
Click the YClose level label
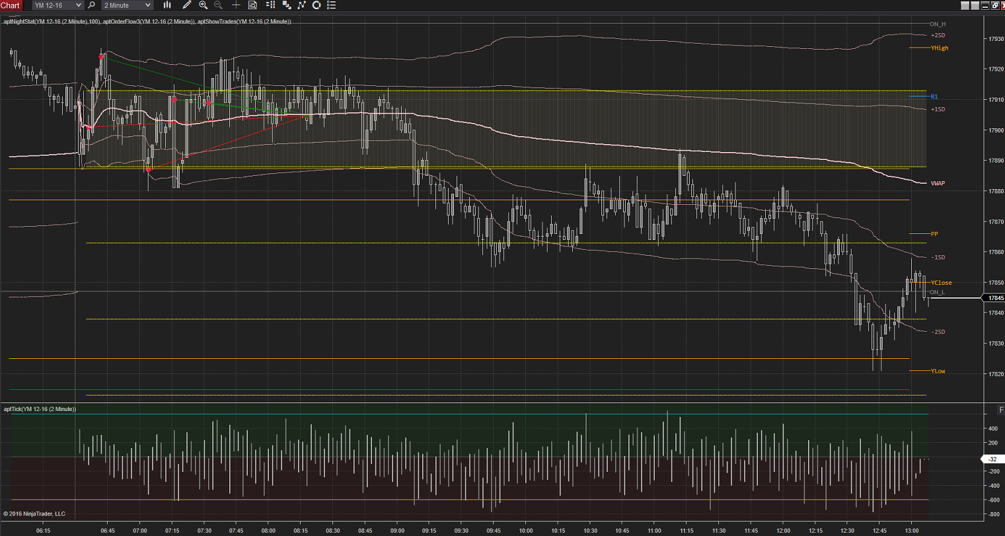[942, 283]
